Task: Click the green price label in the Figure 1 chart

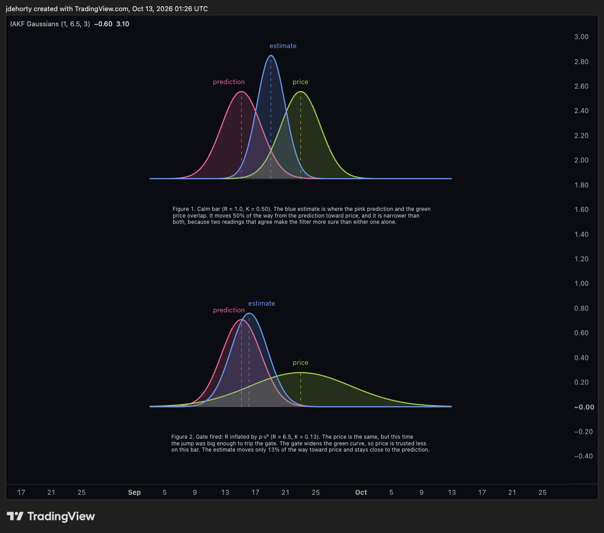Action: click(x=300, y=82)
